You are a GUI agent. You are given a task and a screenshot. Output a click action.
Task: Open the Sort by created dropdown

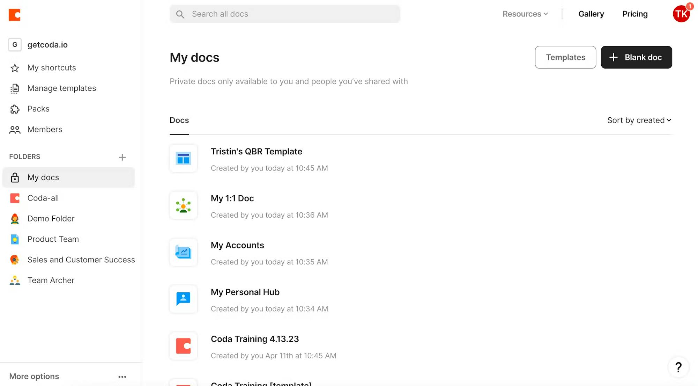click(x=639, y=120)
